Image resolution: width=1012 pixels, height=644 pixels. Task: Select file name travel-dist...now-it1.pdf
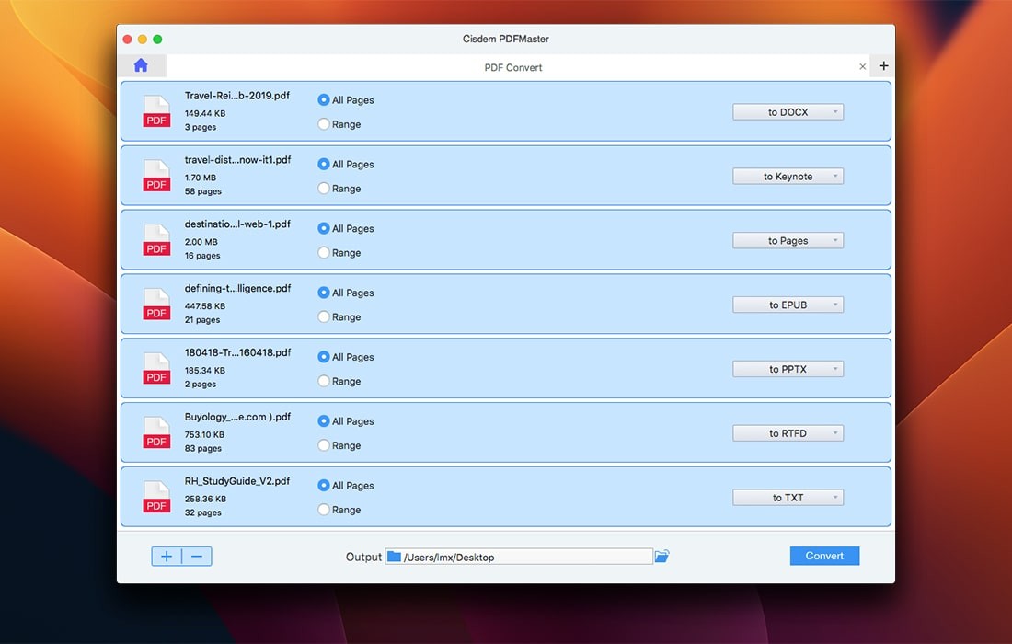pos(237,159)
